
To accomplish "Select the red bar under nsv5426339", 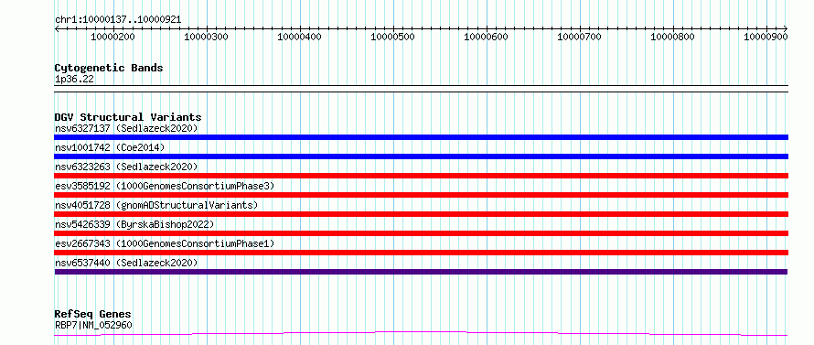I will (421, 233).
